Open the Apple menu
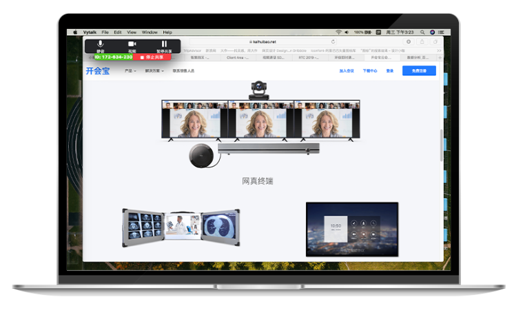Image resolution: width=523 pixels, height=319 pixels. 75,32
